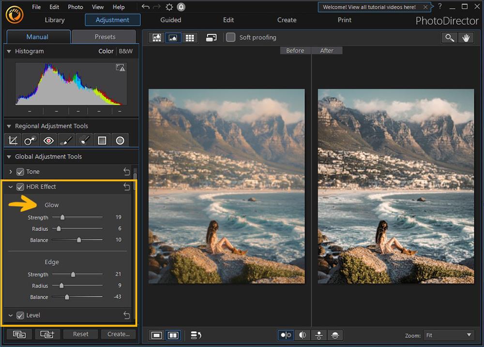Select the Gradient Mask tool

pyautogui.click(x=102, y=140)
